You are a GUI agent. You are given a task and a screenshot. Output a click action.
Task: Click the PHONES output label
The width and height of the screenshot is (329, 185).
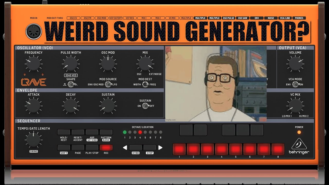point(299,18)
